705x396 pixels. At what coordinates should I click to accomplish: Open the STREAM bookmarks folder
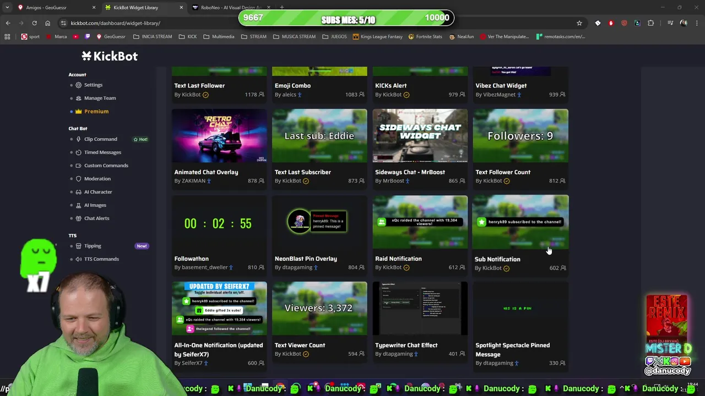253,37
